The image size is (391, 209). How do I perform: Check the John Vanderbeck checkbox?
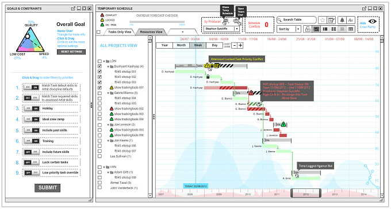pyautogui.click(x=99, y=188)
